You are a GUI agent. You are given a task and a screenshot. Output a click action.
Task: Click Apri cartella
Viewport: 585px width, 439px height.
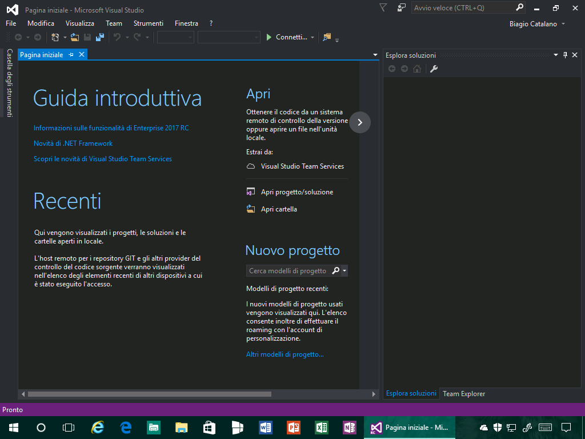279,209
